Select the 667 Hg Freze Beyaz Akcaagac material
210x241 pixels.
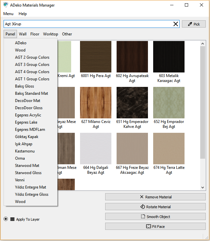pos(132,149)
